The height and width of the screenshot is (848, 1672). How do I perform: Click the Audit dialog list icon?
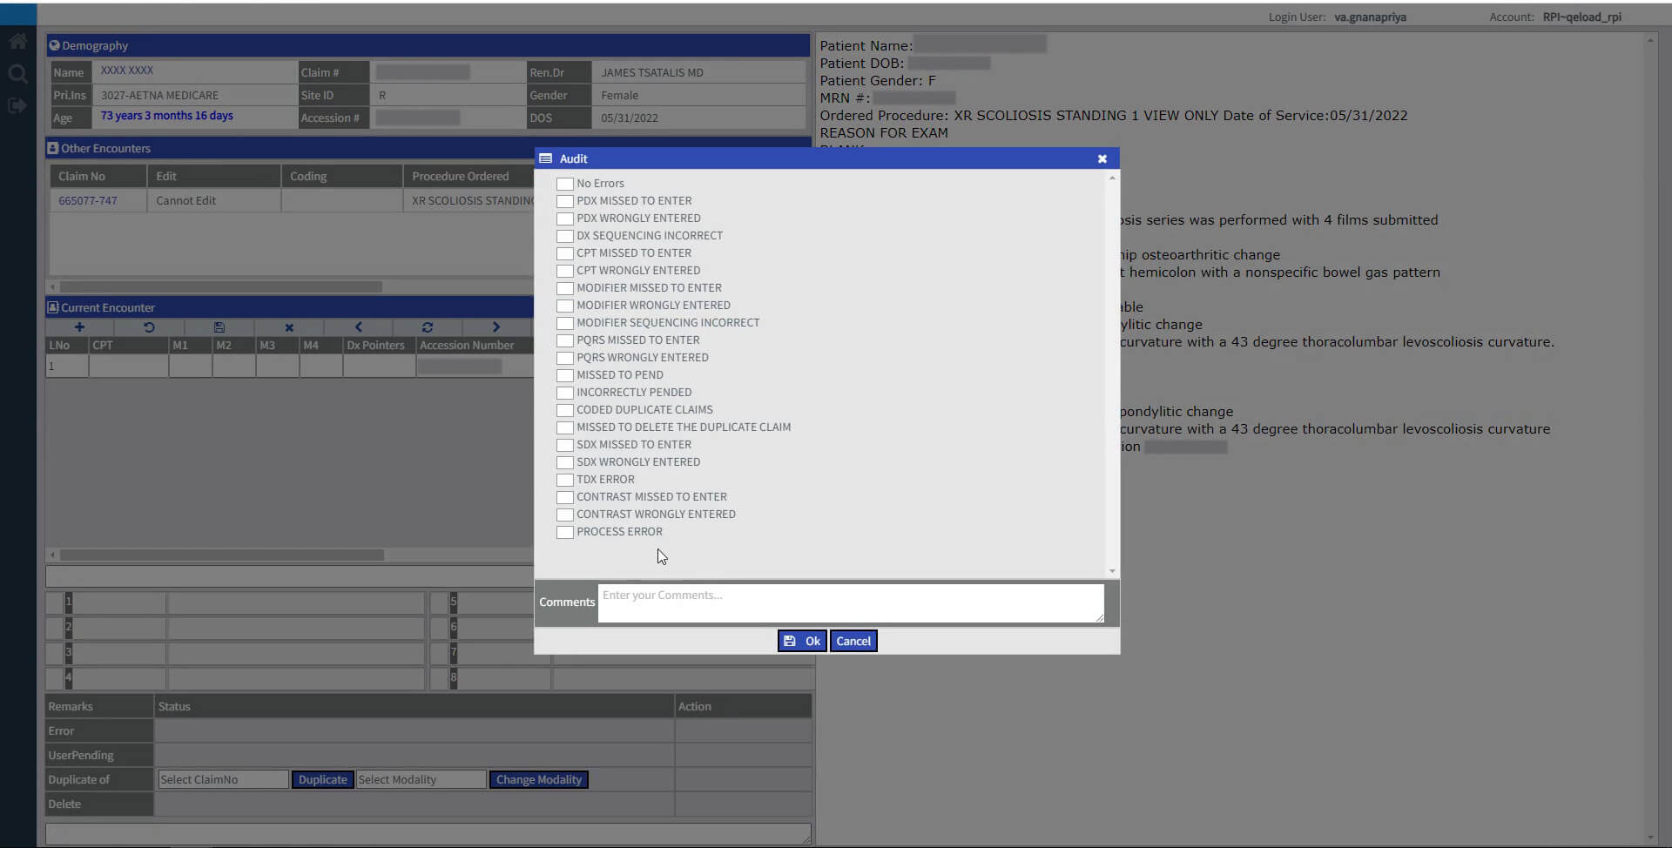[x=546, y=158]
